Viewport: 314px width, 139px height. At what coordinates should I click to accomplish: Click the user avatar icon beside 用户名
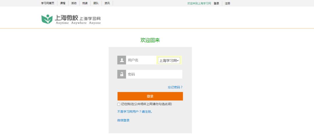tap(122, 60)
